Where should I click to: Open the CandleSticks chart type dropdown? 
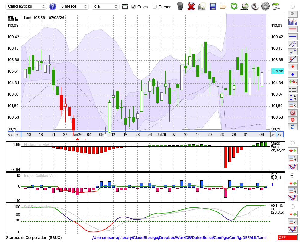tap(26, 6)
